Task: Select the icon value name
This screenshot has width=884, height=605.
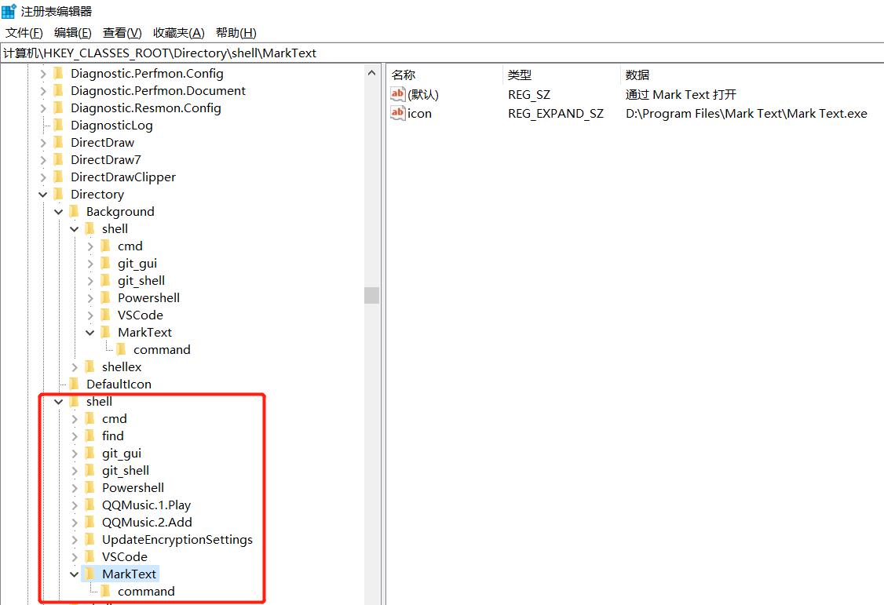Action: tap(419, 113)
